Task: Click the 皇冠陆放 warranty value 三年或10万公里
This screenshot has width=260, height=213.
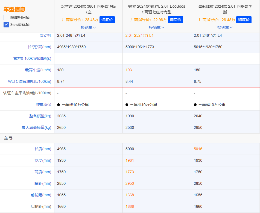Action: tap(212, 105)
